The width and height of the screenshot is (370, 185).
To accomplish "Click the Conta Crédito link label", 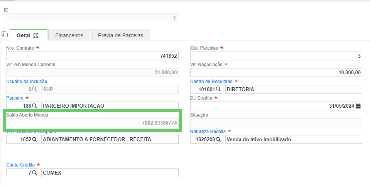I will click(20, 165).
